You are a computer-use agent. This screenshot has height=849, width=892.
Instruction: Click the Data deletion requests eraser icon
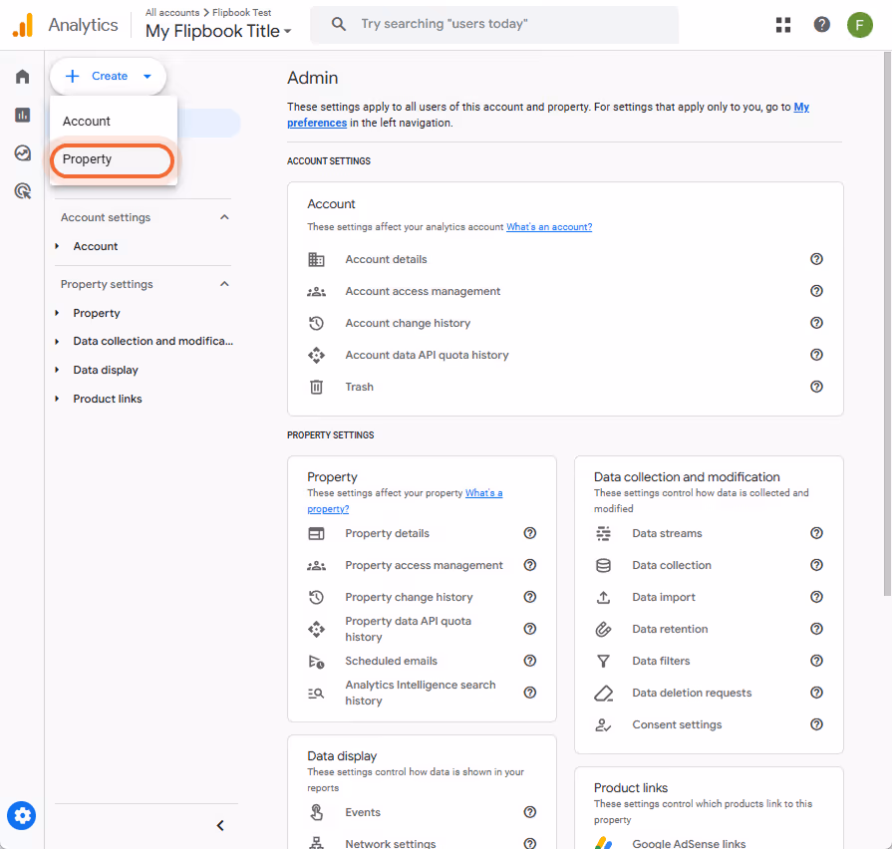603,694
